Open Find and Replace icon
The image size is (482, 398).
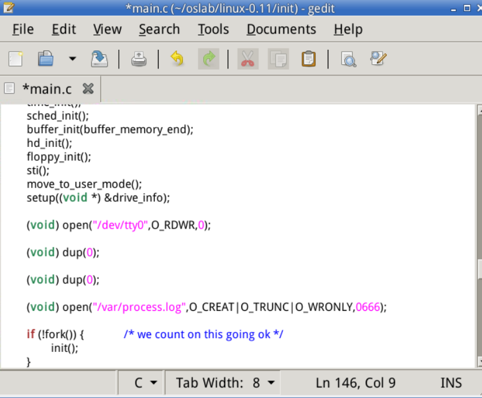pyautogui.click(x=378, y=59)
